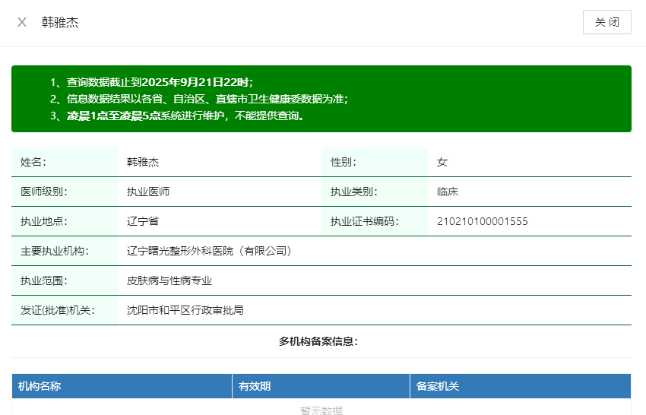Click the 韩雅杰 dialog title text
Screen dimensions: 646x415
click(x=60, y=22)
